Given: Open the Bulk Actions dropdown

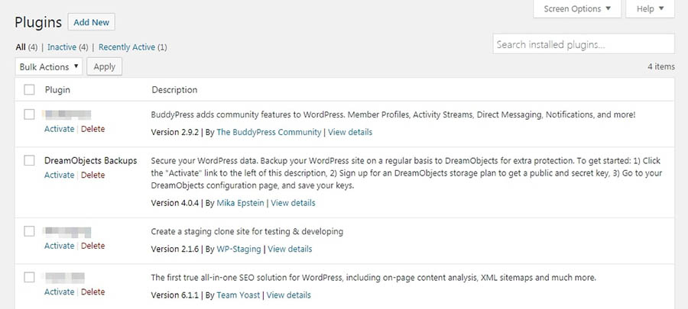Looking at the screenshot, I should pyautogui.click(x=49, y=67).
